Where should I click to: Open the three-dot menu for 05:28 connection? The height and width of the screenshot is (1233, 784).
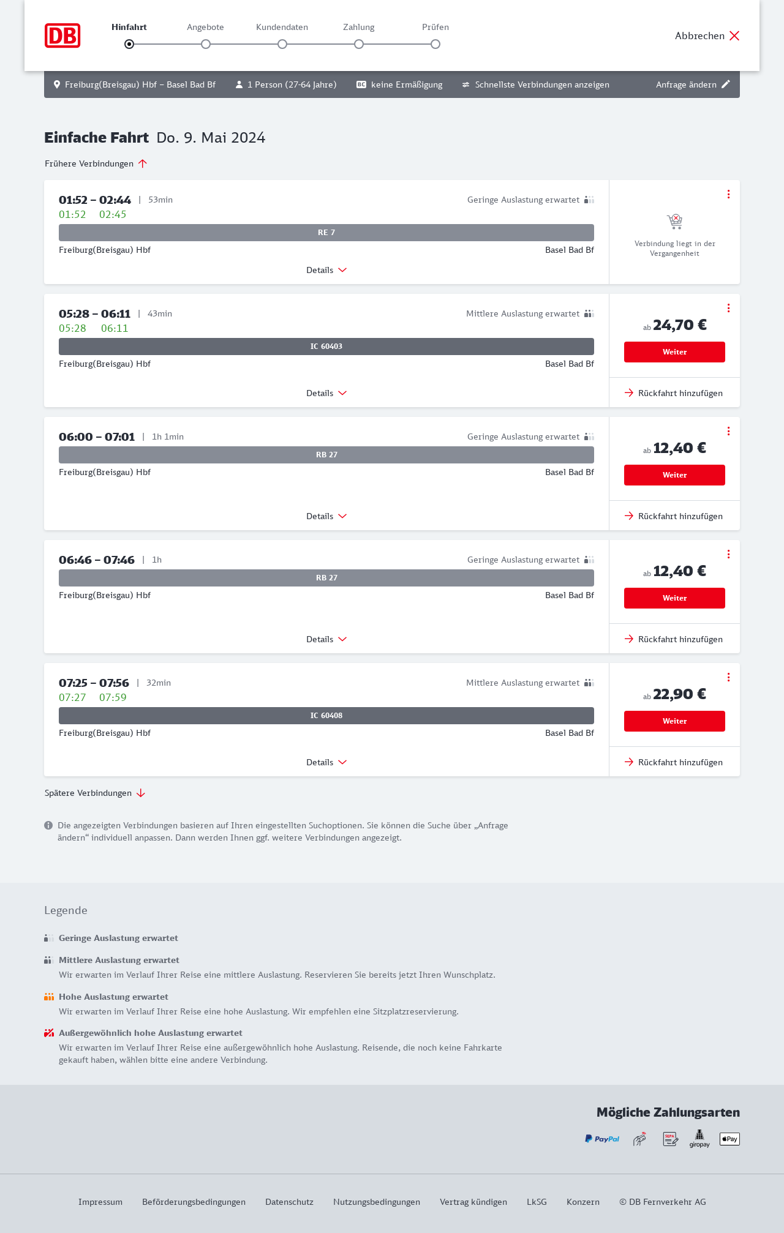(728, 308)
